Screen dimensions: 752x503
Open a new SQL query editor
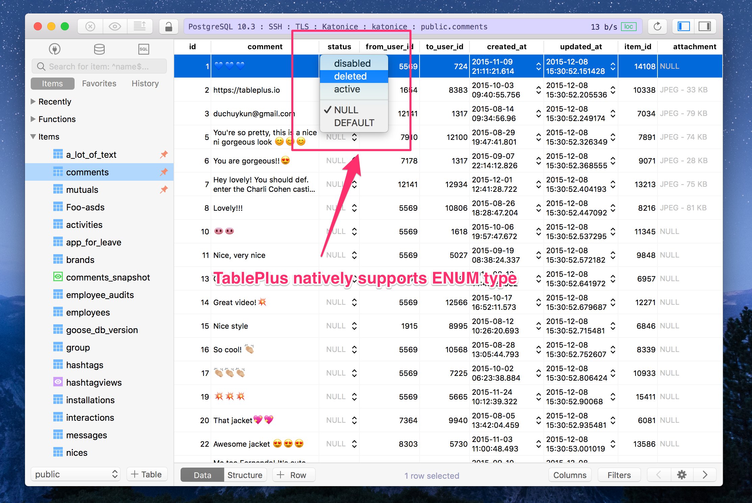tap(143, 49)
